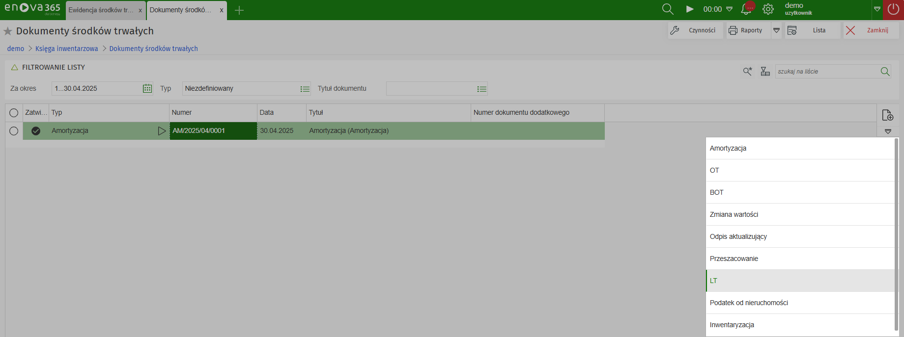Click the power logout icon

tap(893, 9)
